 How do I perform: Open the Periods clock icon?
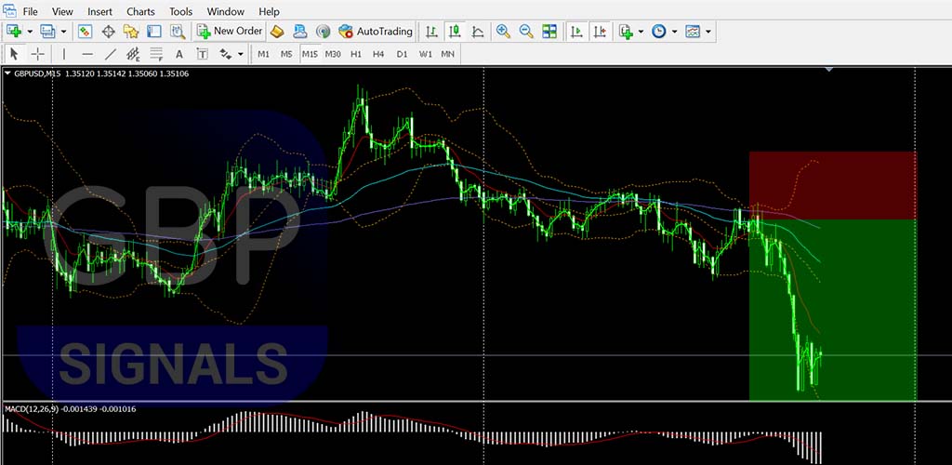[659, 31]
